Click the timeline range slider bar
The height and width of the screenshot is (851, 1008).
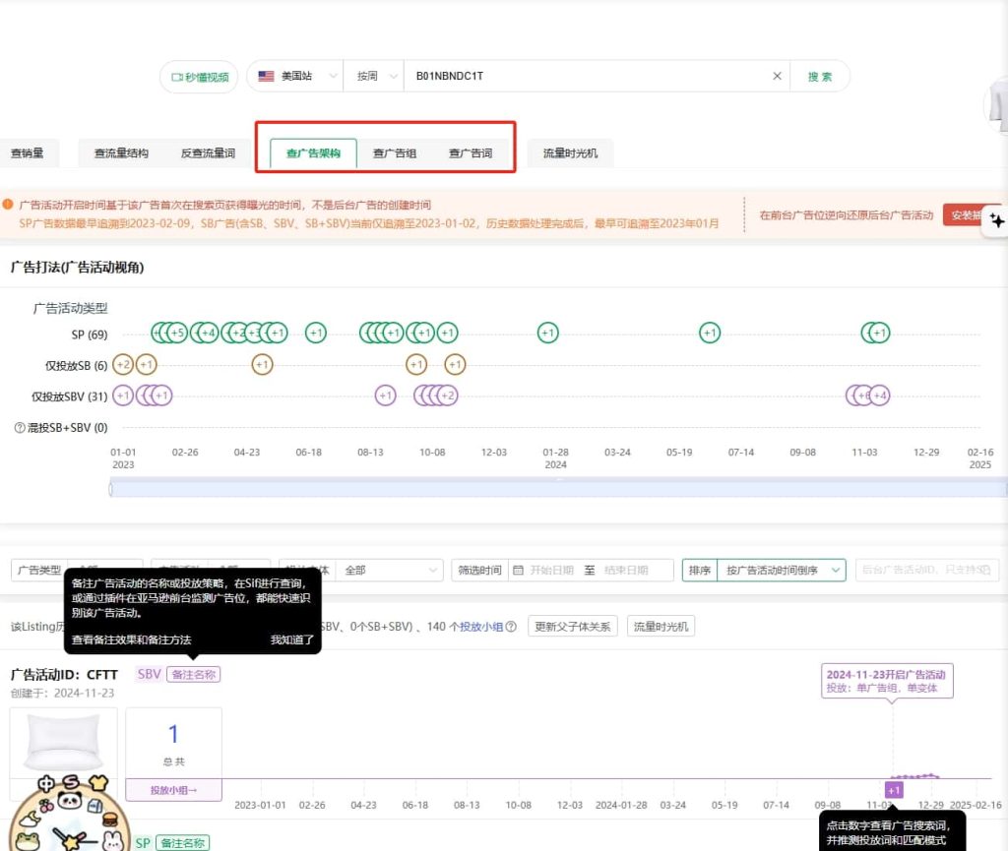pyautogui.click(x=551, y=488)
